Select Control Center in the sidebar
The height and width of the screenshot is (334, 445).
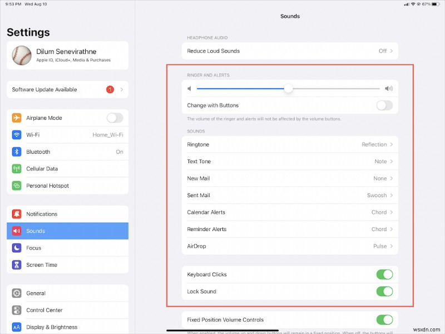(x=67, y=310)
